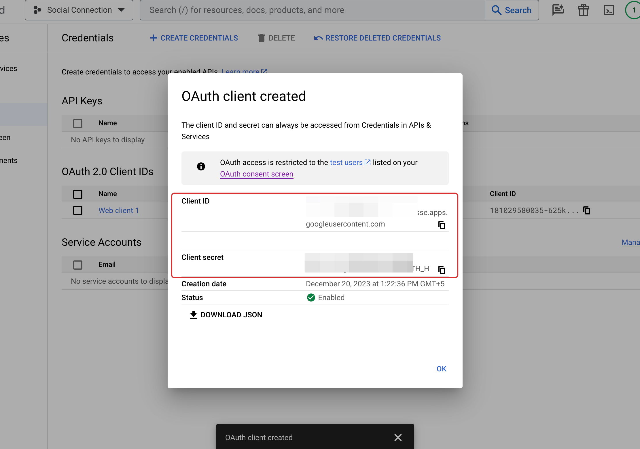Click the Email column header under Service Accounts

107,264
